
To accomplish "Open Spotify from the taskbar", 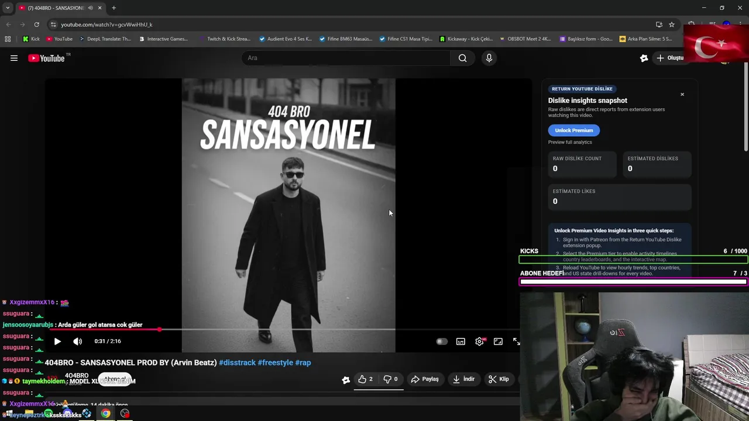I will click(x=48, y=413).
